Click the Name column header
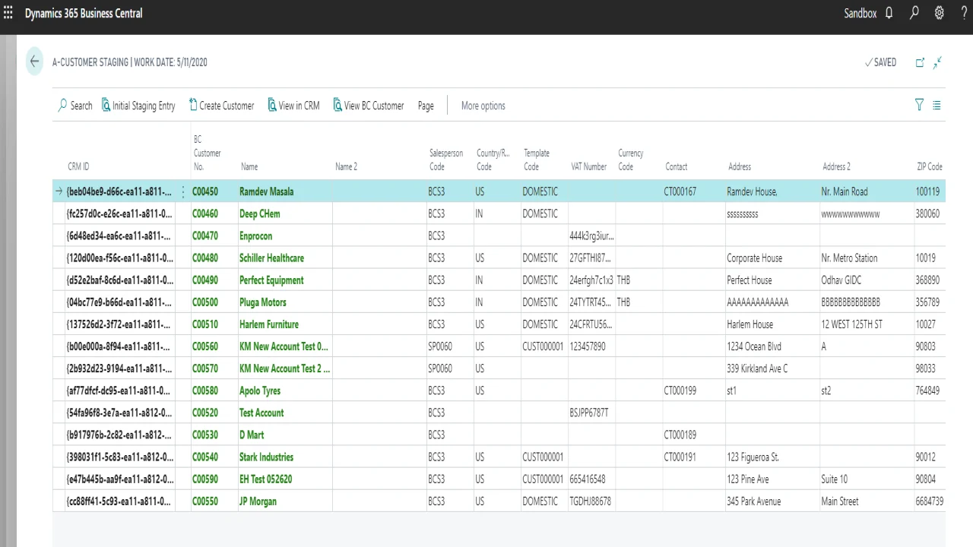Image resolution: width=973 pixels, height=547 pixels. pos(249,166)
